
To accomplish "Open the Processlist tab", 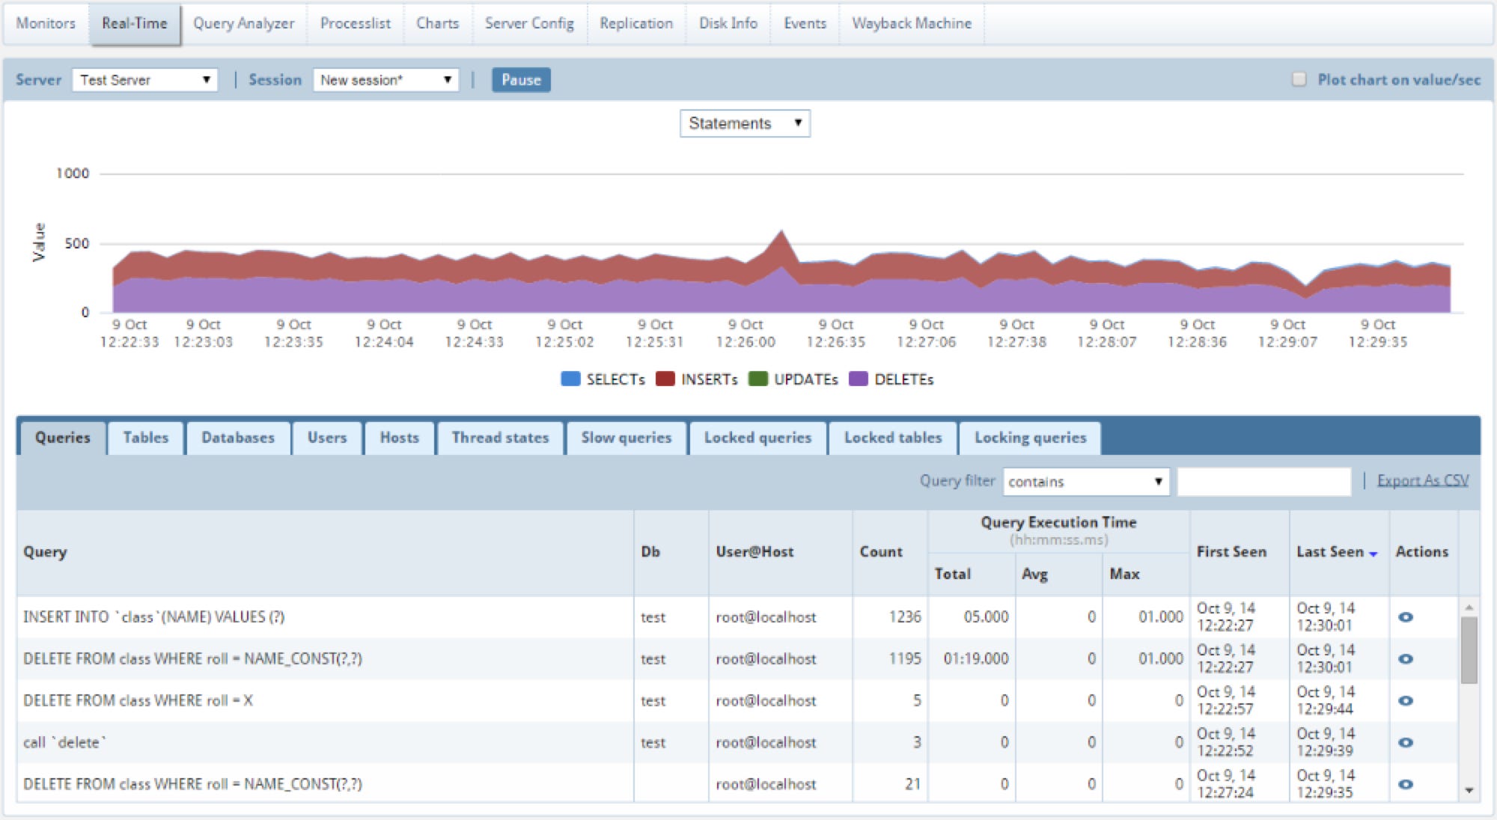I will pos(355,23).
